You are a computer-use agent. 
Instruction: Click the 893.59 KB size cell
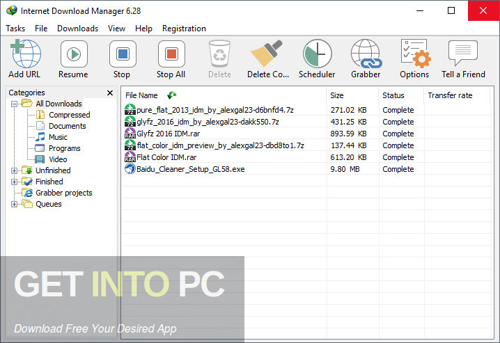click(348, 134)
